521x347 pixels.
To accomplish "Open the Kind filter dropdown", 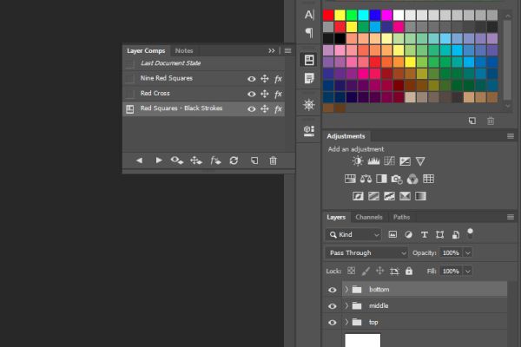I will click(353, 235).
